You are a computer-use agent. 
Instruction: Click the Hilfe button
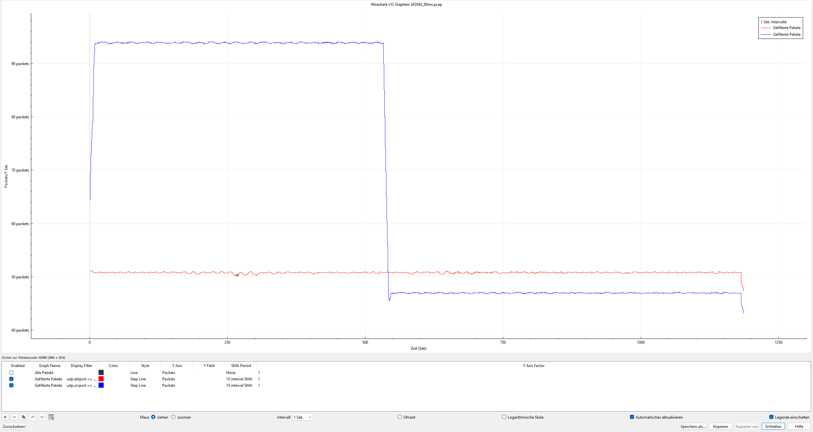click(799, 426)
